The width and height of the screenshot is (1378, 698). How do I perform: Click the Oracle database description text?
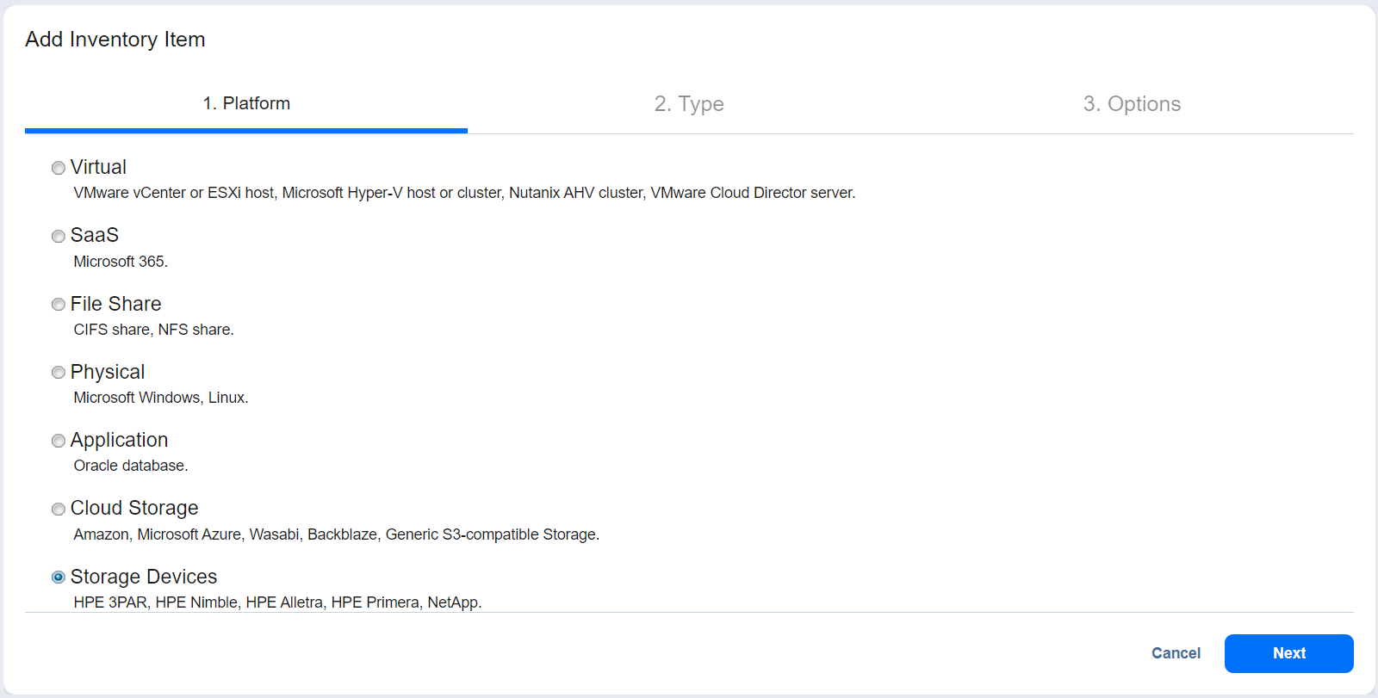click(131, 466)
